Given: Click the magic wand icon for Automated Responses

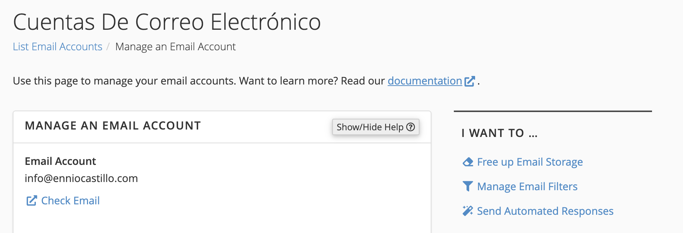Looking at the screenshot, I should 468,211.
